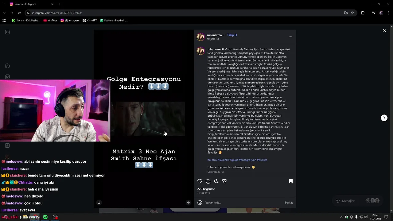Show tagged people icon on the video

[99, 203]
